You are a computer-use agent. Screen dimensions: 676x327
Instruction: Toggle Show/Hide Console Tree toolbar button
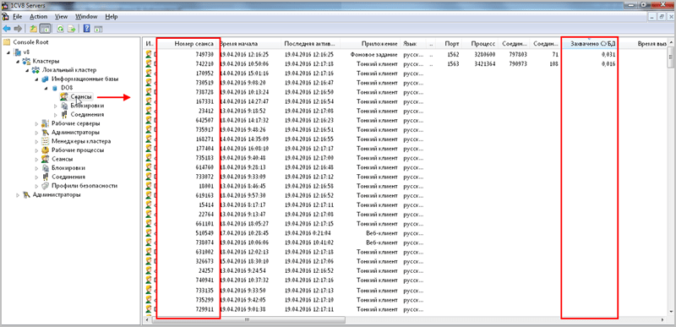tap(45, 29)
